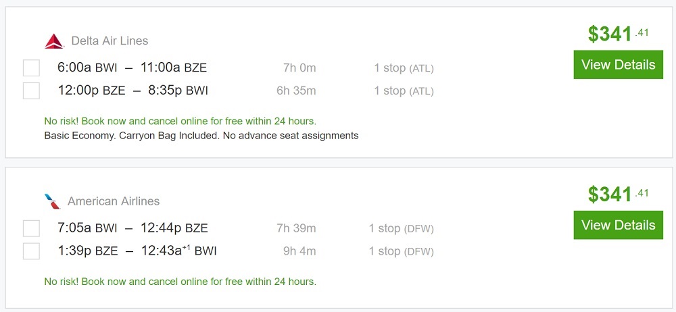Click the 1 stop (ATL) outbound label
The image size is (676, 312).
[404, 68]
